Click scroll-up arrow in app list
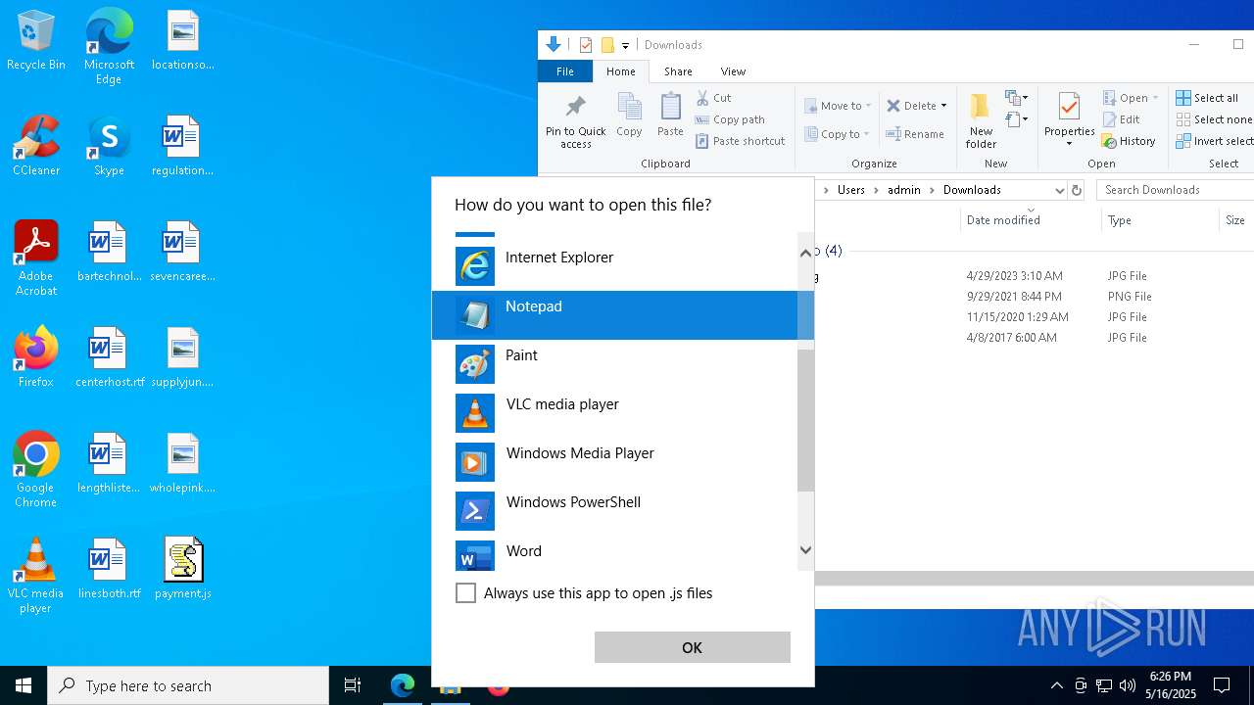This screenshot has height=705, width=1254. coord(805,253)
